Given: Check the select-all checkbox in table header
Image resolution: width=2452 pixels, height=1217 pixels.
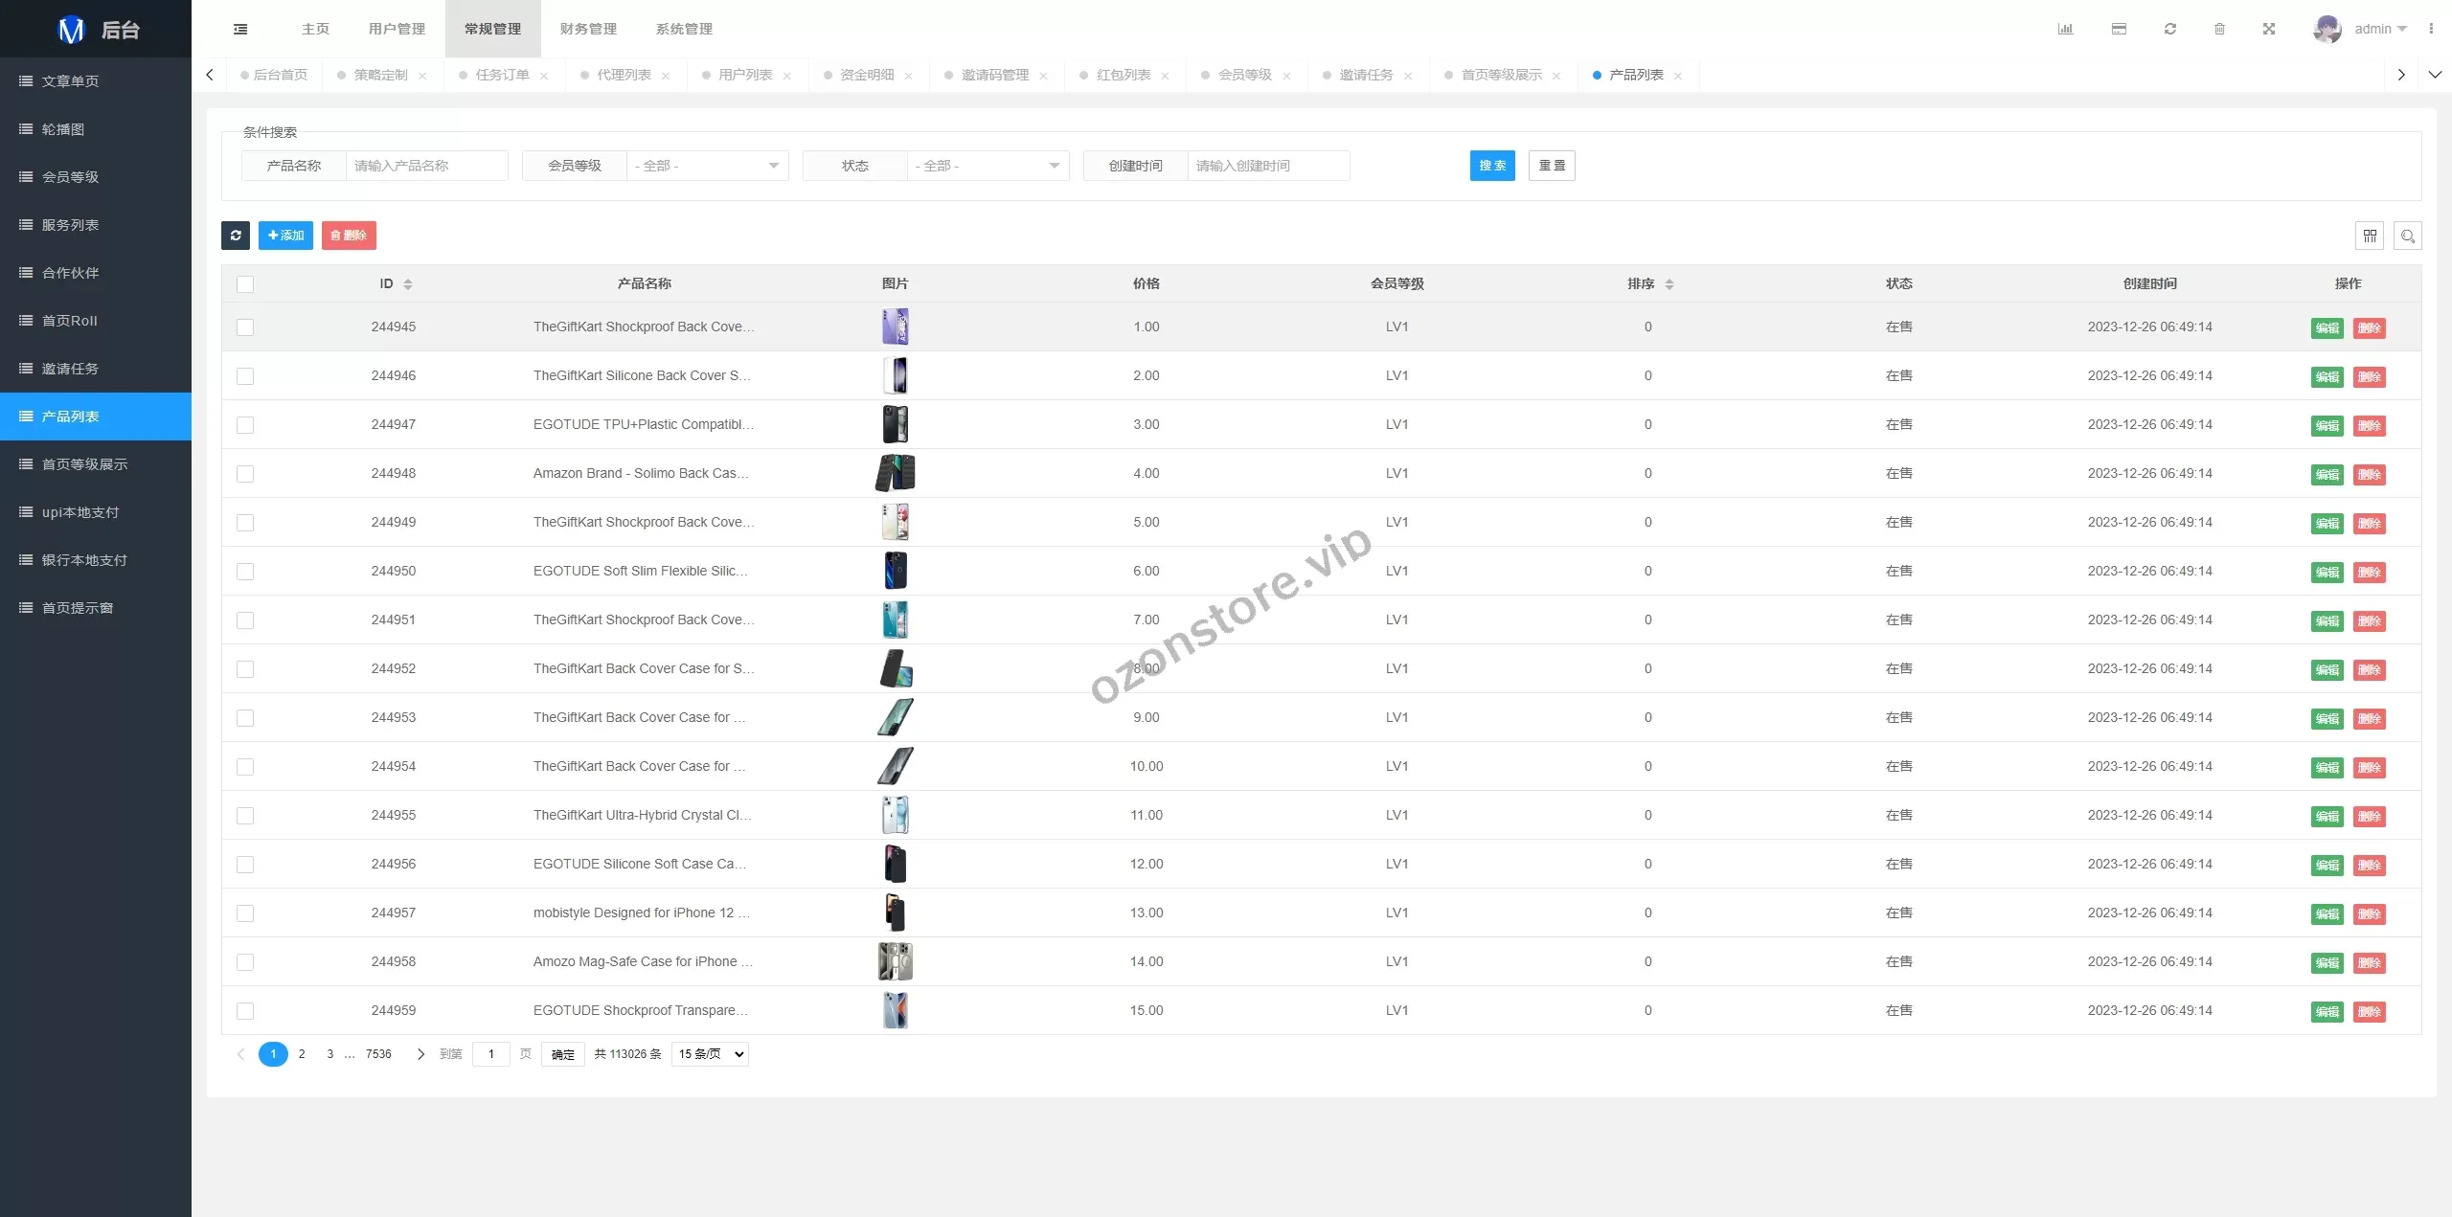Looking at the screenshot, I should (x=245, y=284).
